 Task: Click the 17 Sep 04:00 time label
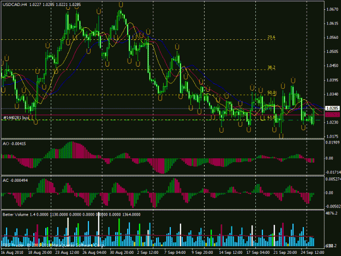click(x=258, y=253)
